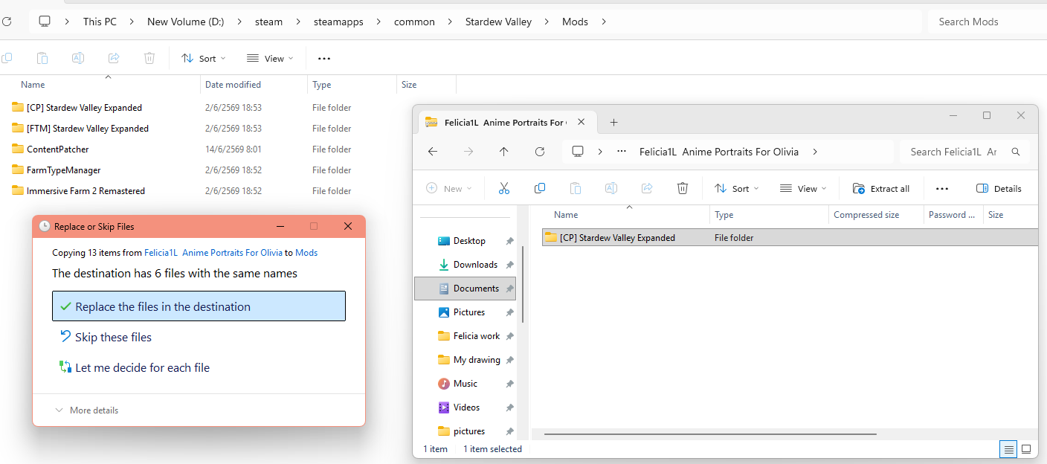1047x464 pixels.
Task: Toggle the Details pane button
Action: (999, 189)
